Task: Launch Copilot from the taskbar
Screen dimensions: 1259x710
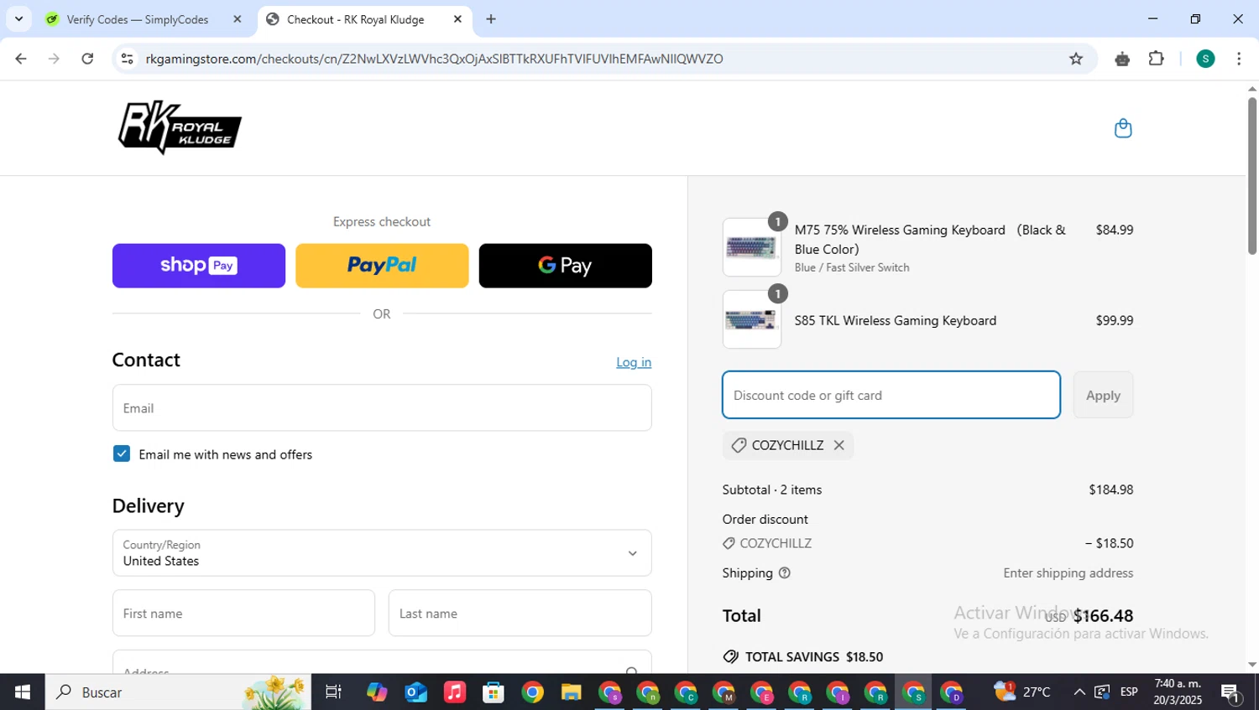Action: (377, 692)
